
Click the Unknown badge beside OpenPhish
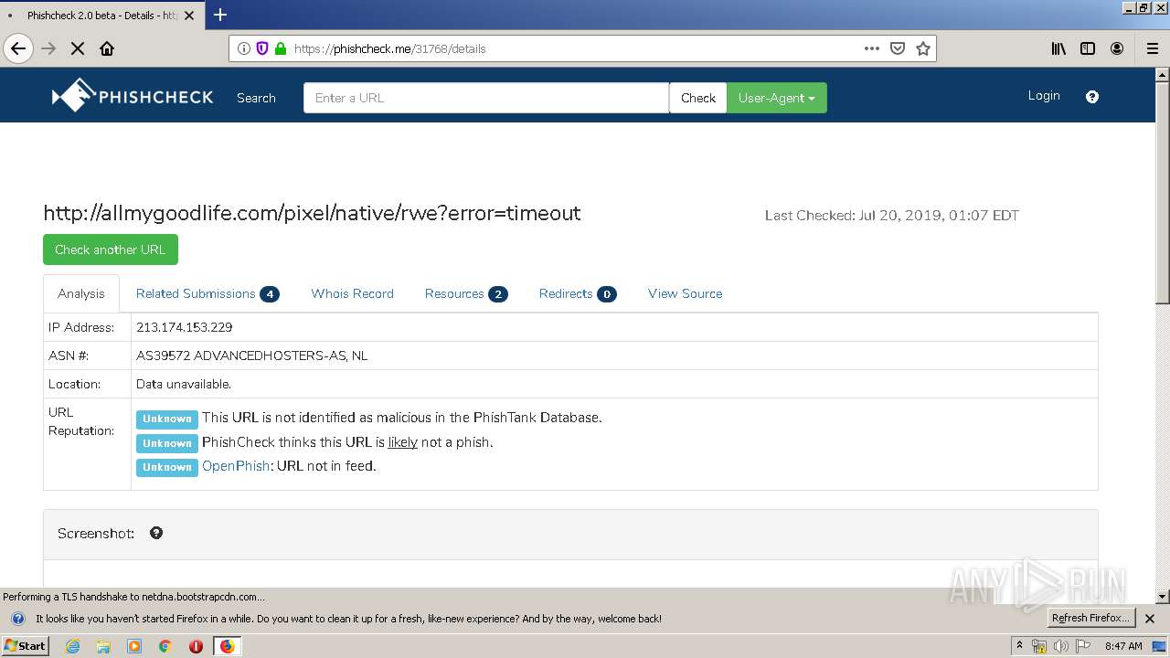167,467
